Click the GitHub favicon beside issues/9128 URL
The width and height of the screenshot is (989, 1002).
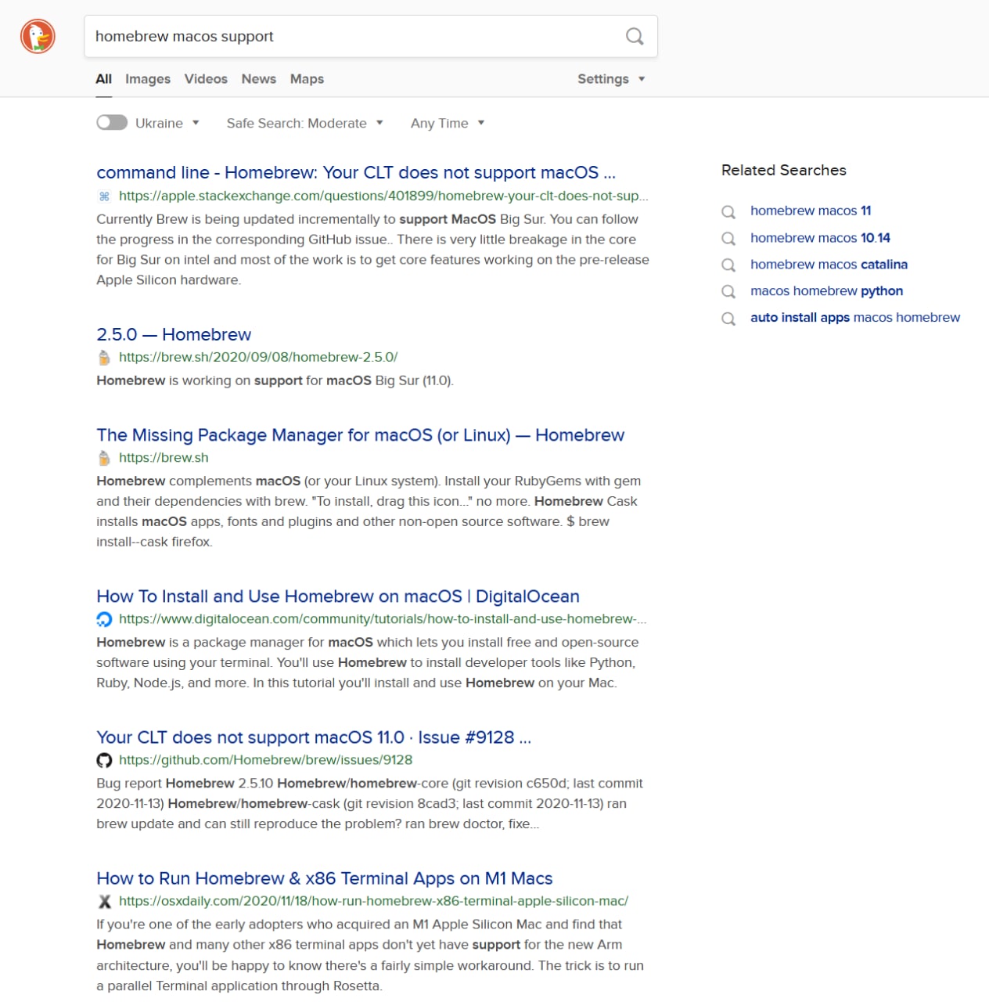104,760
